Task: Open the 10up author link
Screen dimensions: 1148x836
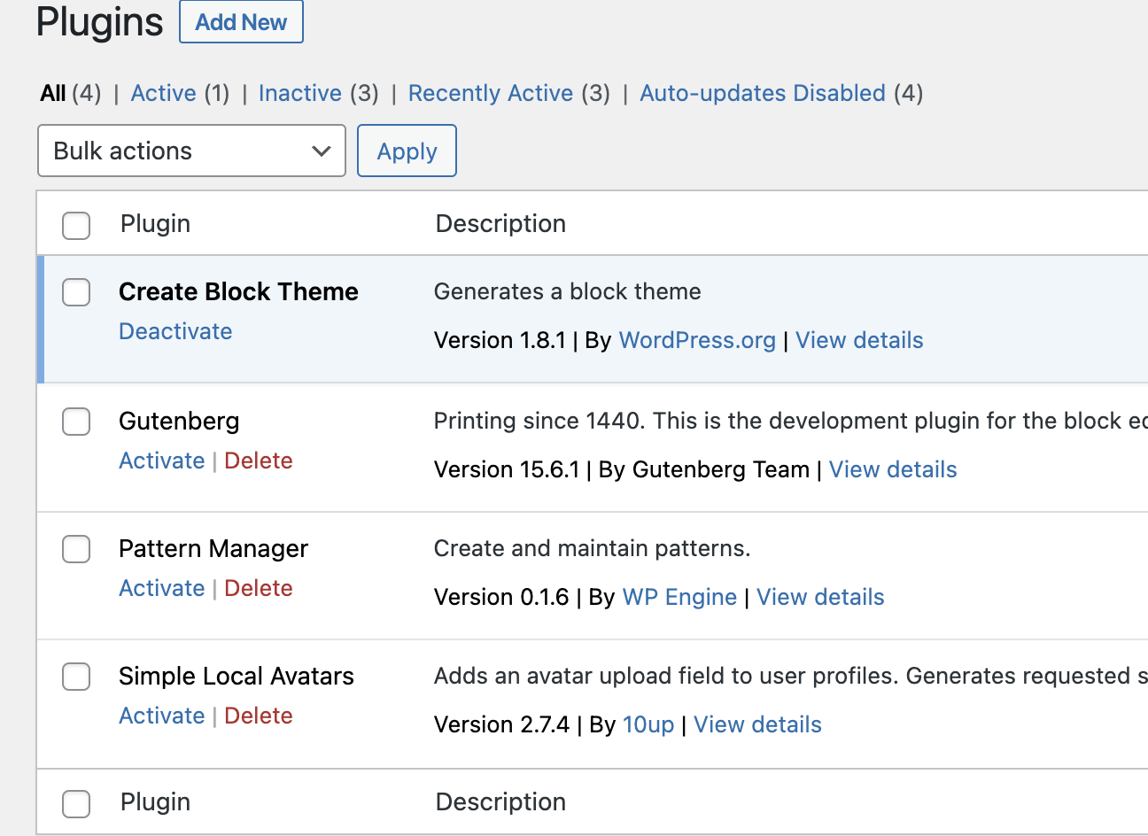Action: (648, 724)
